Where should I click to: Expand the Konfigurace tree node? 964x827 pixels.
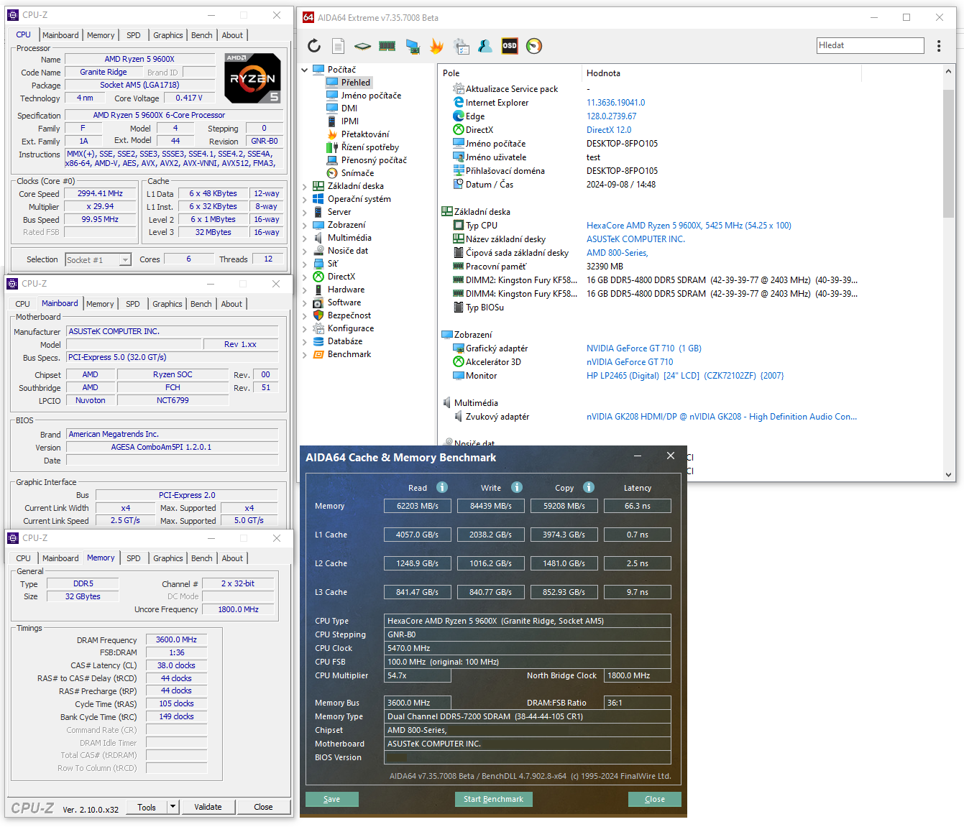[305, 328]
